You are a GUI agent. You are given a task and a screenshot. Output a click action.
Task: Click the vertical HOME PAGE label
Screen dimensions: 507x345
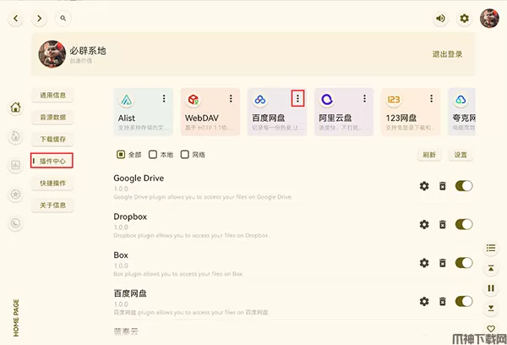16,318
